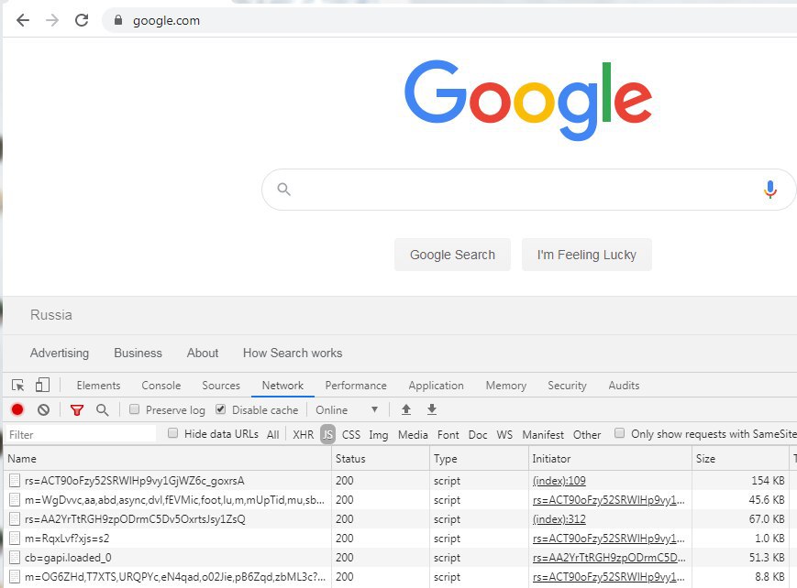
Task: Sort requests by Type column header
Action: coord(480,459)
